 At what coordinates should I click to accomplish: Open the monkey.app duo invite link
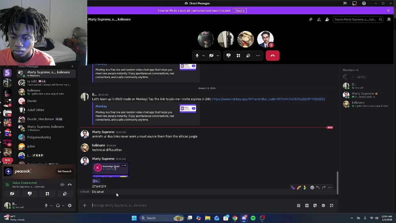pos(268,99)
